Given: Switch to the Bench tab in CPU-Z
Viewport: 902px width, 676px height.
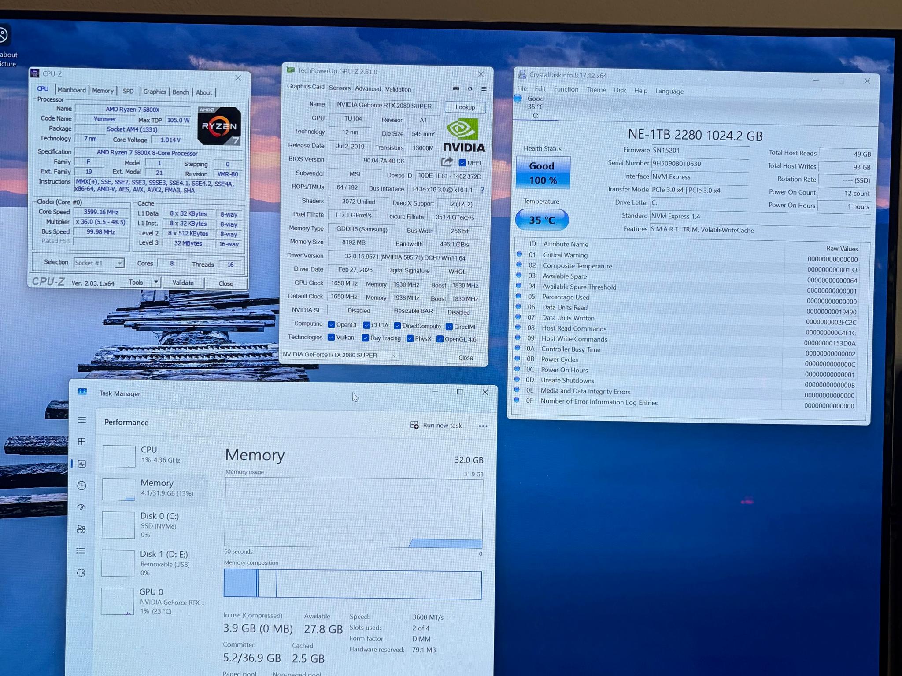Looking at the screenshot, I should pos(180,92).
